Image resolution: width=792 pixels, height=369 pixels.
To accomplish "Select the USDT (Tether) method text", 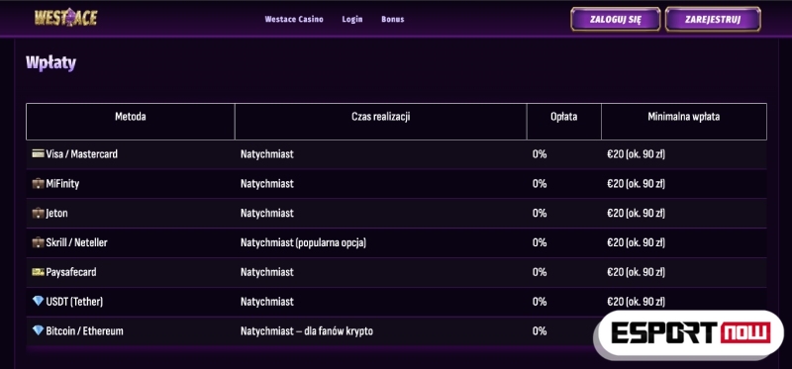I will click(74, 302).
